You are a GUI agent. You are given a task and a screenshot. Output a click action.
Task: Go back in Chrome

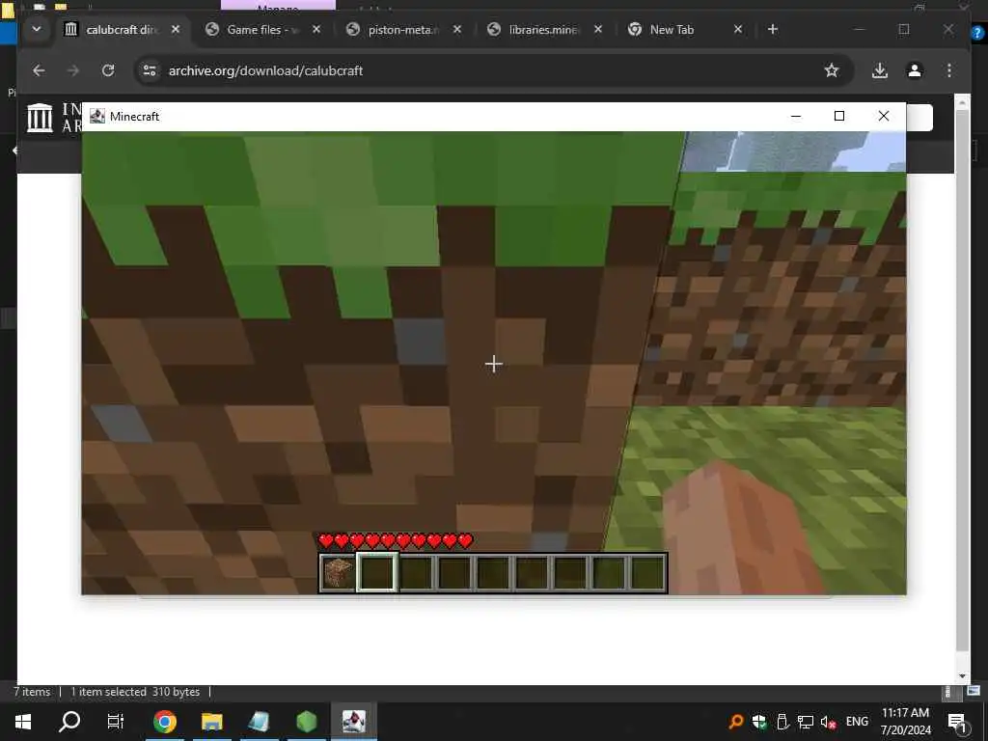(x=39, y=70)
